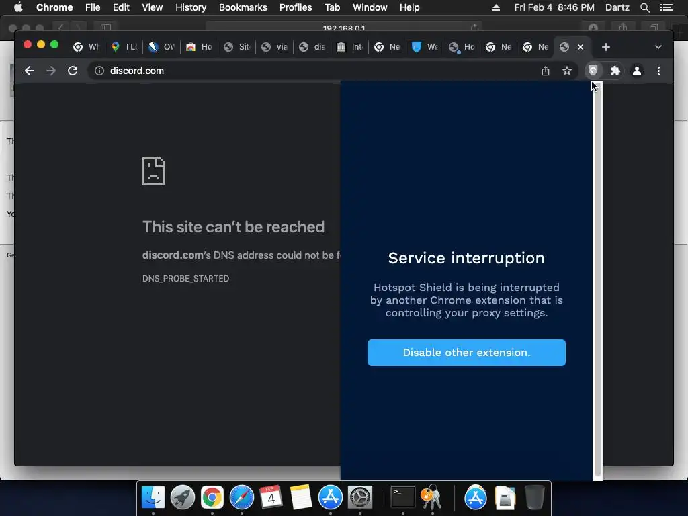This screenshot has width=688, height=516.
Task: Open the Chrome profile avatar icon
Action: (637, 71)
